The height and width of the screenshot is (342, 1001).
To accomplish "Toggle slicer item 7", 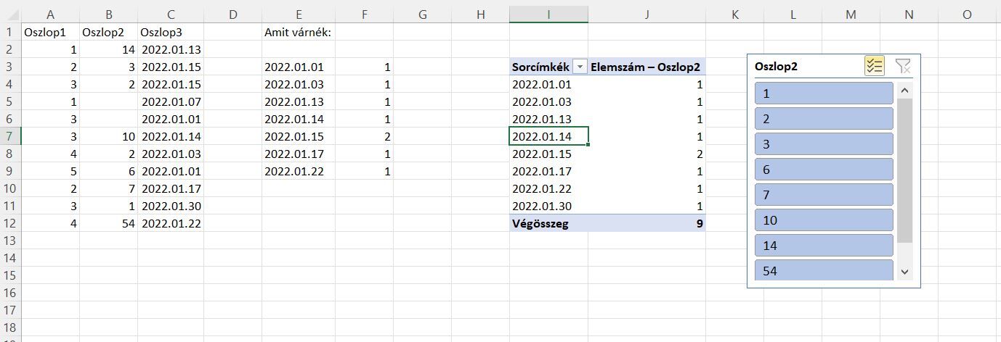I will tap(824, 195).
